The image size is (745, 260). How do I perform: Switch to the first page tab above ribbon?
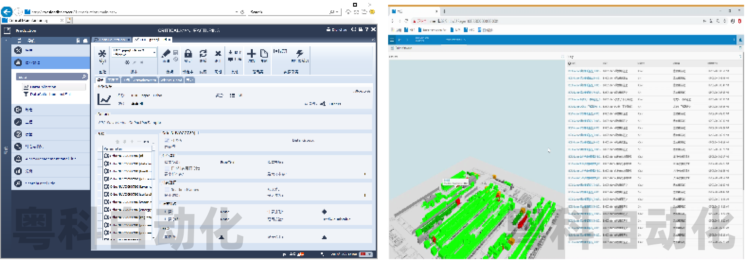tap(112, 40)
